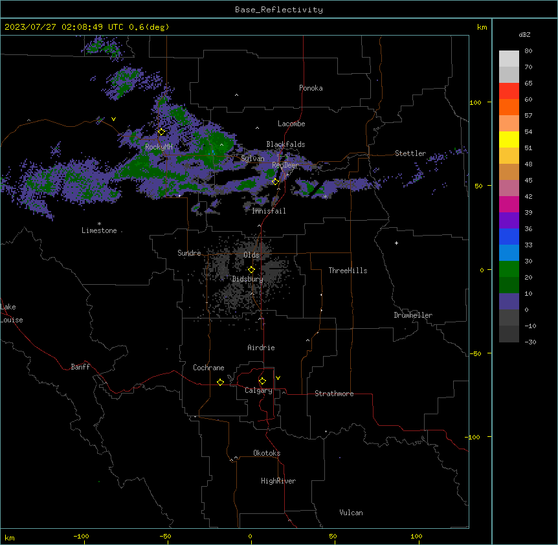Select the Didsbury town label

click(248, 279)
